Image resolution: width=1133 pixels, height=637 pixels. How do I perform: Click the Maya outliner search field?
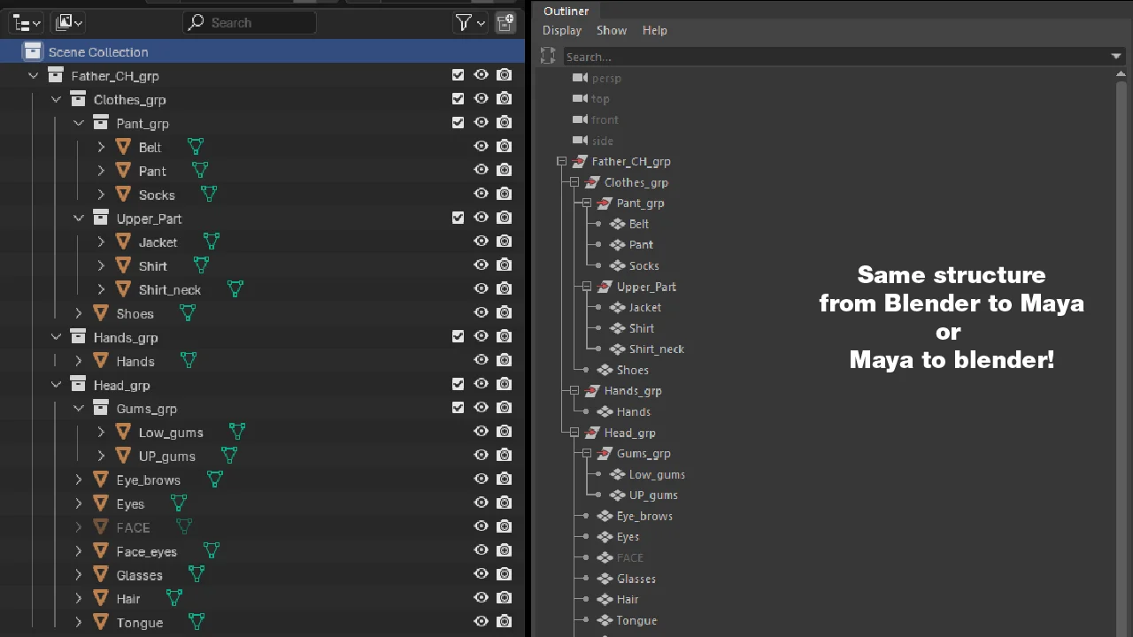[797, 56]
